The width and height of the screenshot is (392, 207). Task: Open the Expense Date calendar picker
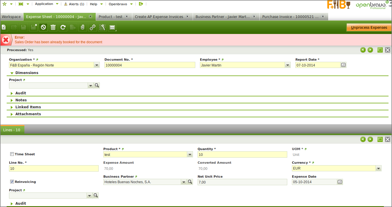tap(340, 182)
